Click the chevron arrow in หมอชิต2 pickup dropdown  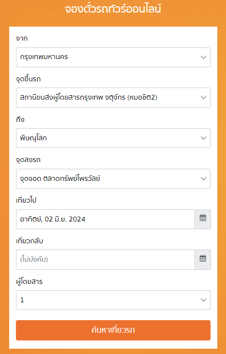203,98
